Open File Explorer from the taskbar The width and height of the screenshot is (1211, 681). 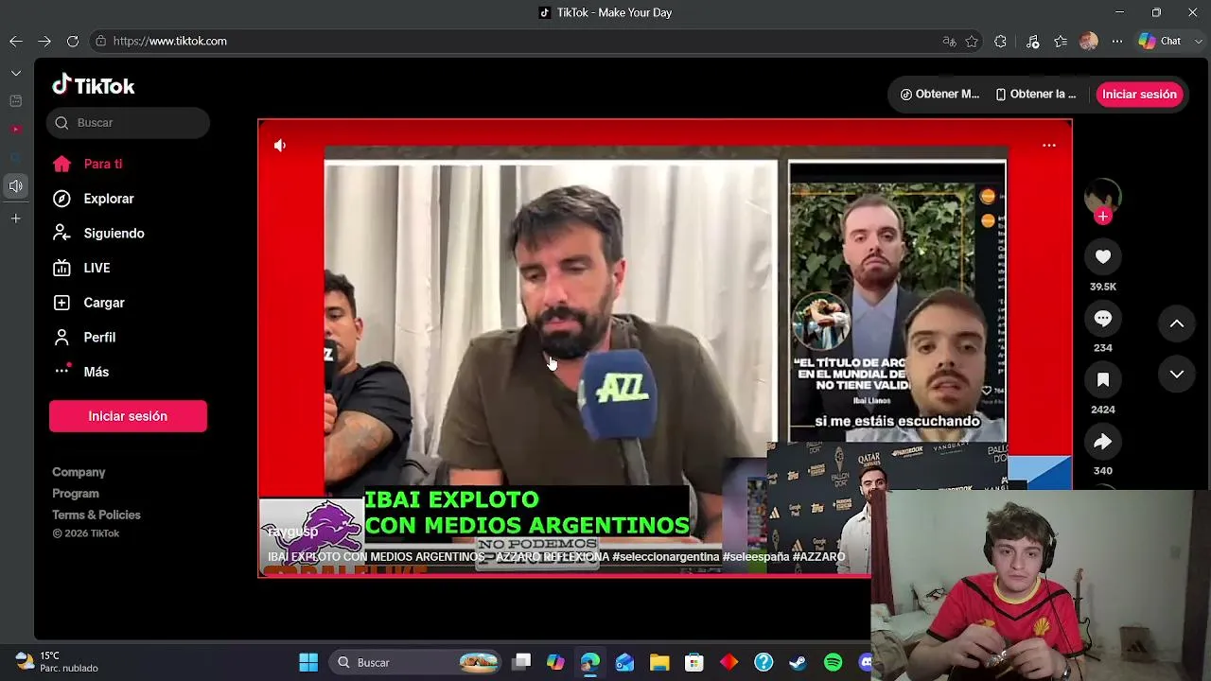click(x=659, y=662)
